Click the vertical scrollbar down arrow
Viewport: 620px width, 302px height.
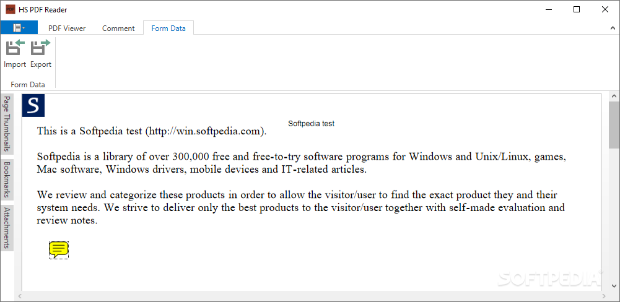pyautogui.click(x=614, y=285)
